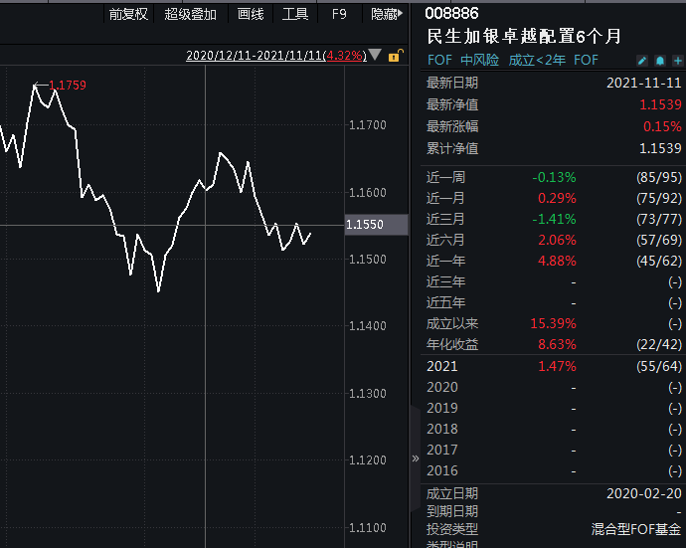Image resolution: width=686 pixels, height=548 pixels.
Task: Collapse side panel with » arrow
Action: coord(415,458)
